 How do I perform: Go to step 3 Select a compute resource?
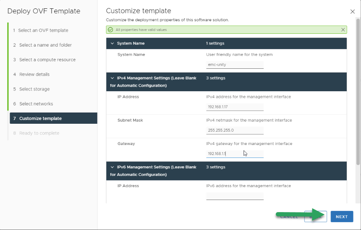pos(44,60)
